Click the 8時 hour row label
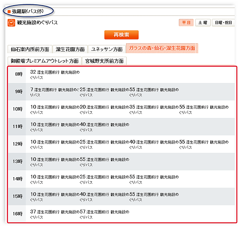 (x=19, y=74)
